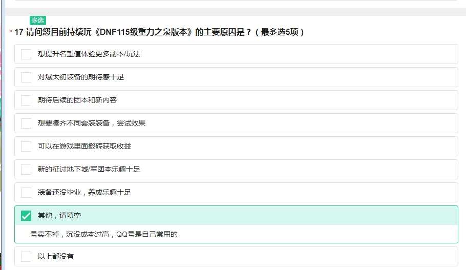Enable the checkbox for 想要凑齐不同套装装备，尝试效果
The image size is (466, 270).
(26, 123)
